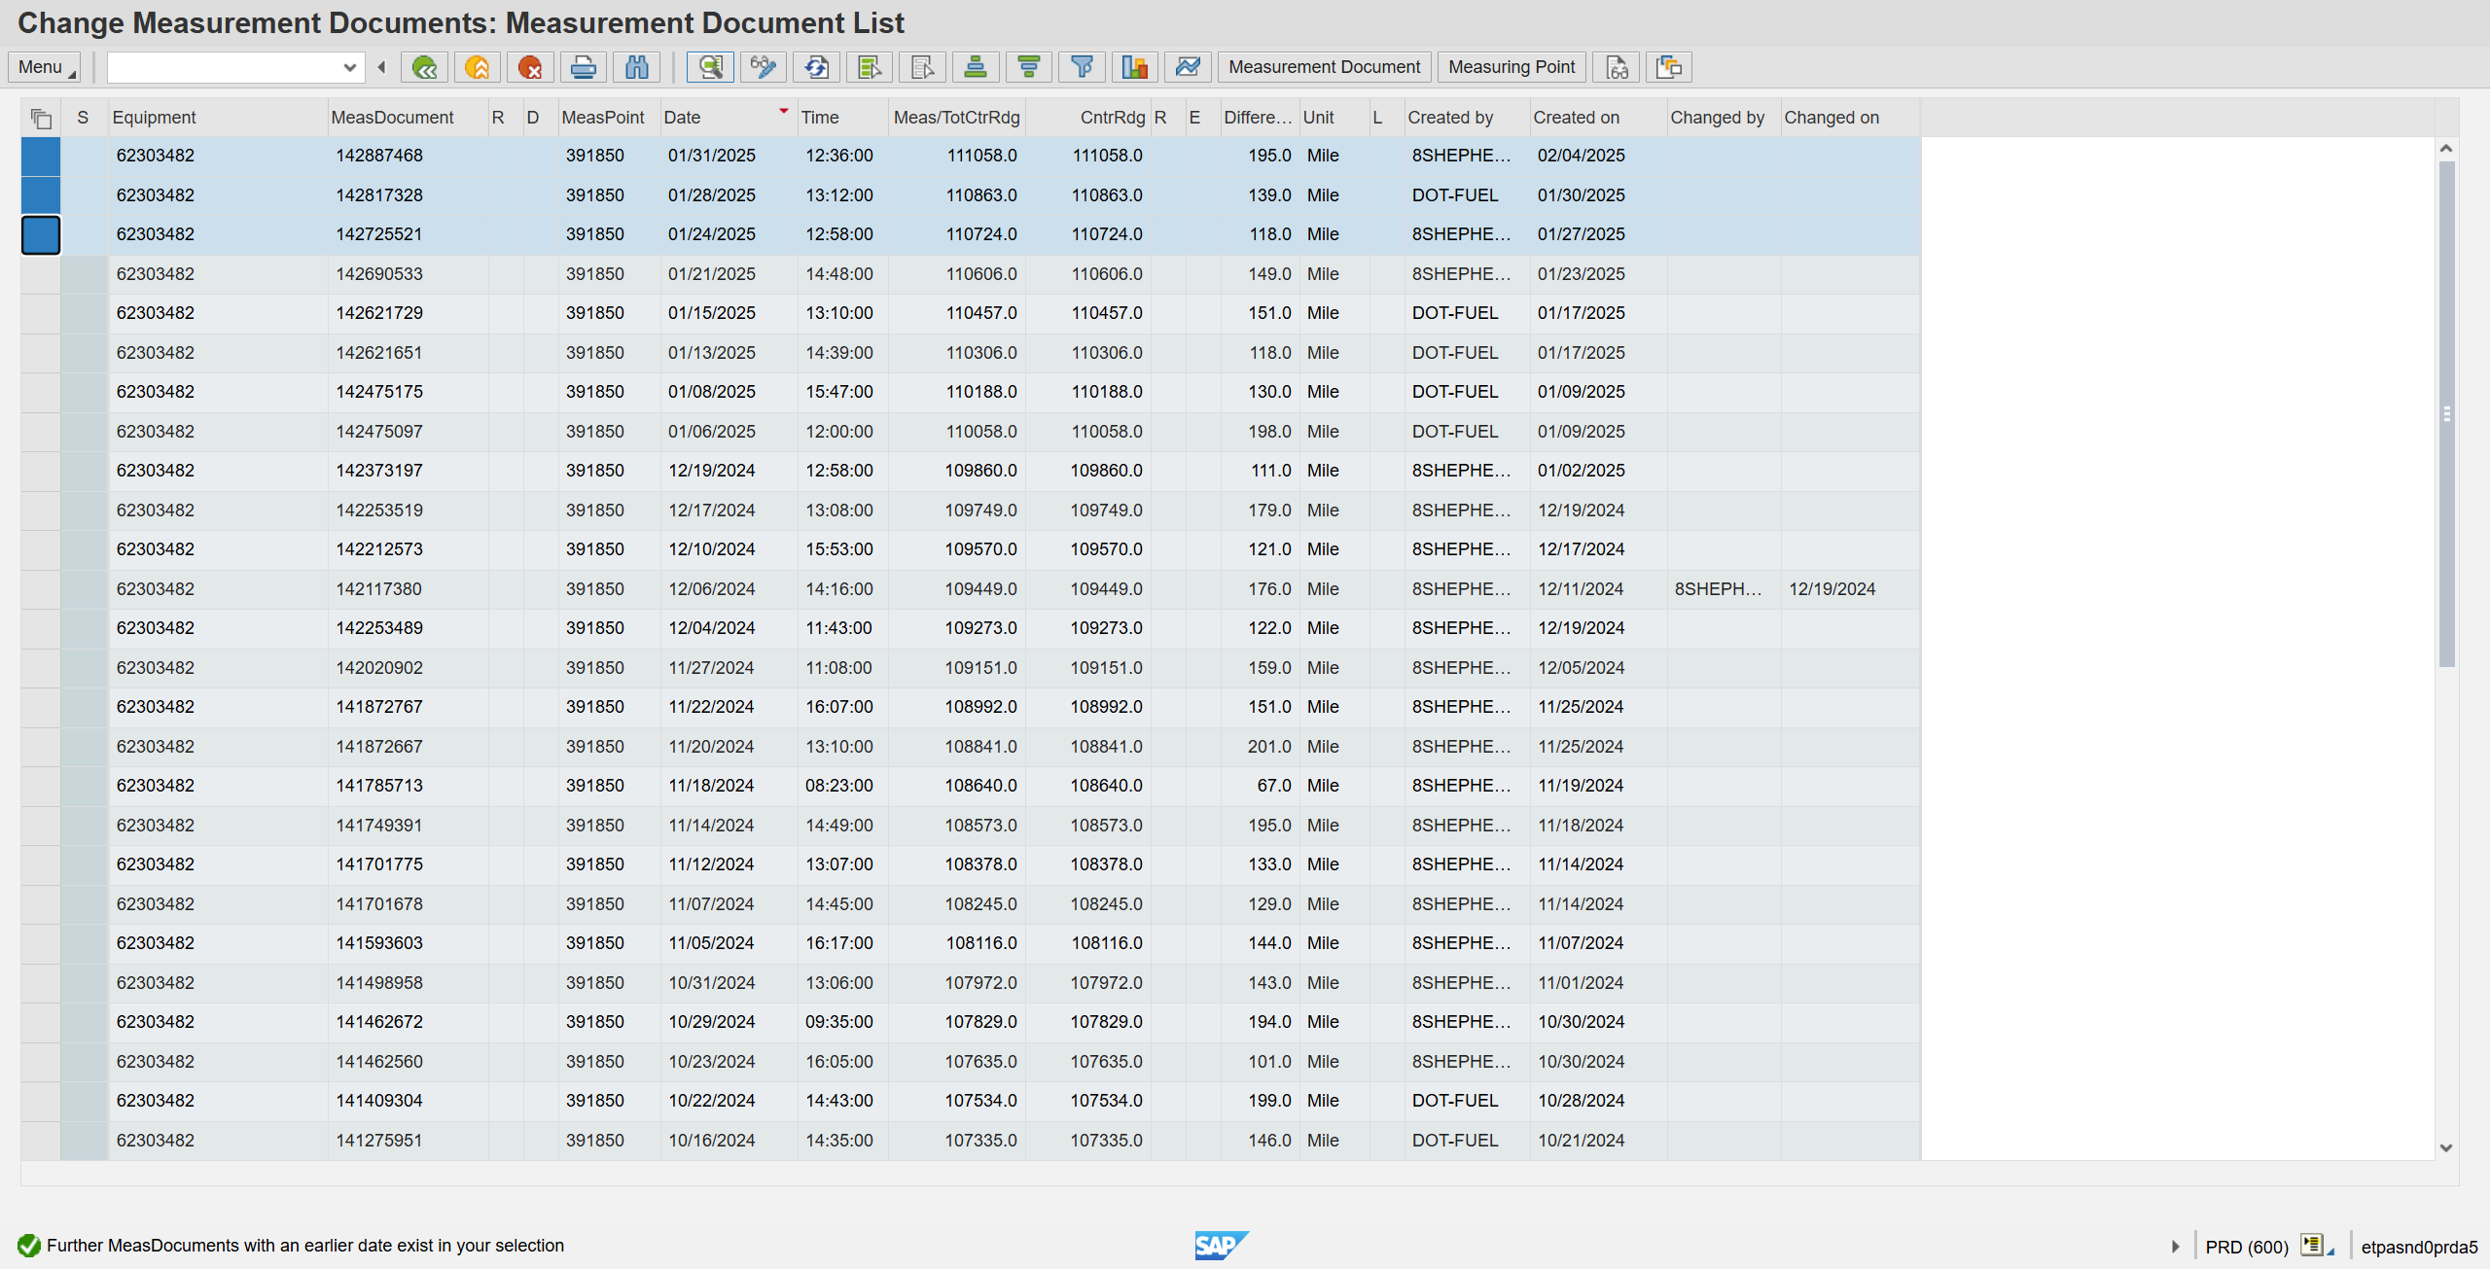
Task: Click the orange Exit icon
Action: [478, 67]
